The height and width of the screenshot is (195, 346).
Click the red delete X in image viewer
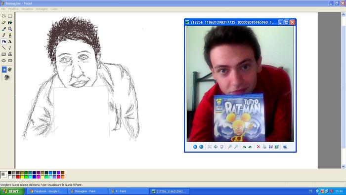(259, 147)
